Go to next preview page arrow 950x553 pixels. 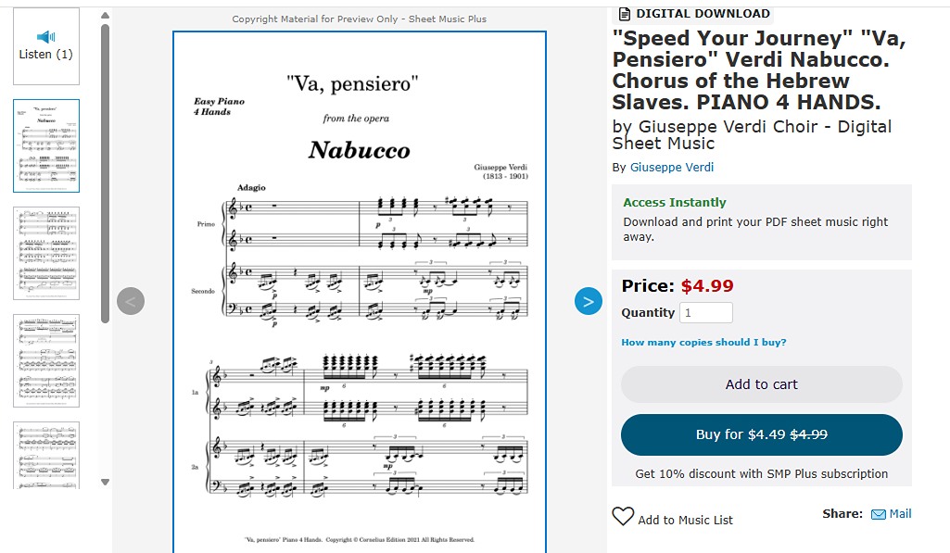[589, 301]
